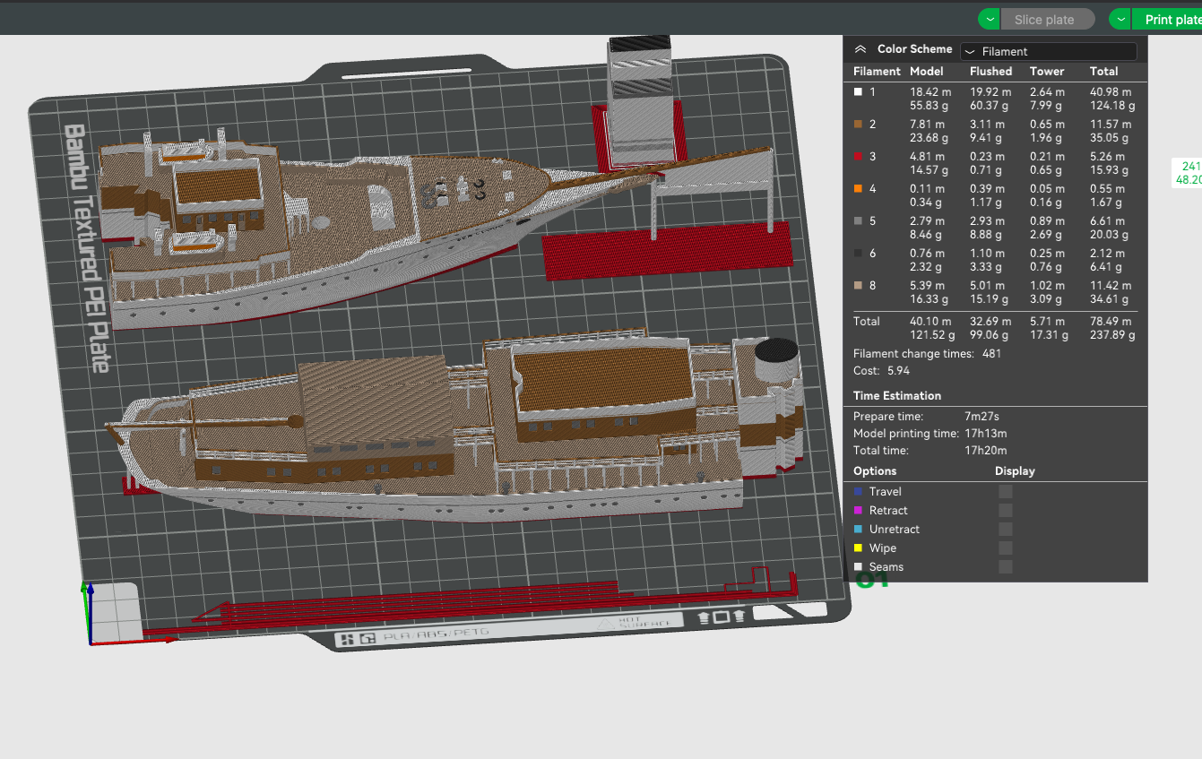Click the Flushed column header
1202x759 pixels.
click(990, 71)
